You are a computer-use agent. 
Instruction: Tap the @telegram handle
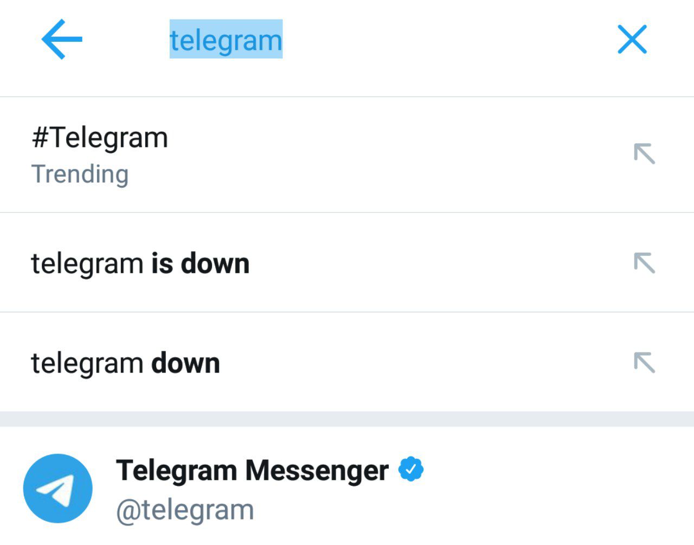185,510
